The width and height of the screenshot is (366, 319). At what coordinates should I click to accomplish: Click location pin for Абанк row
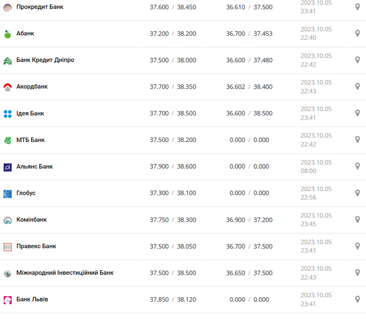pos(357,33)
